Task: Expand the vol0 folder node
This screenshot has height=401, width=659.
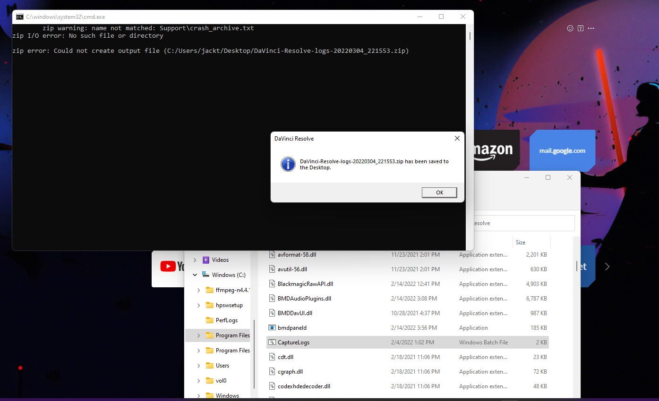Action: point(198,381)
